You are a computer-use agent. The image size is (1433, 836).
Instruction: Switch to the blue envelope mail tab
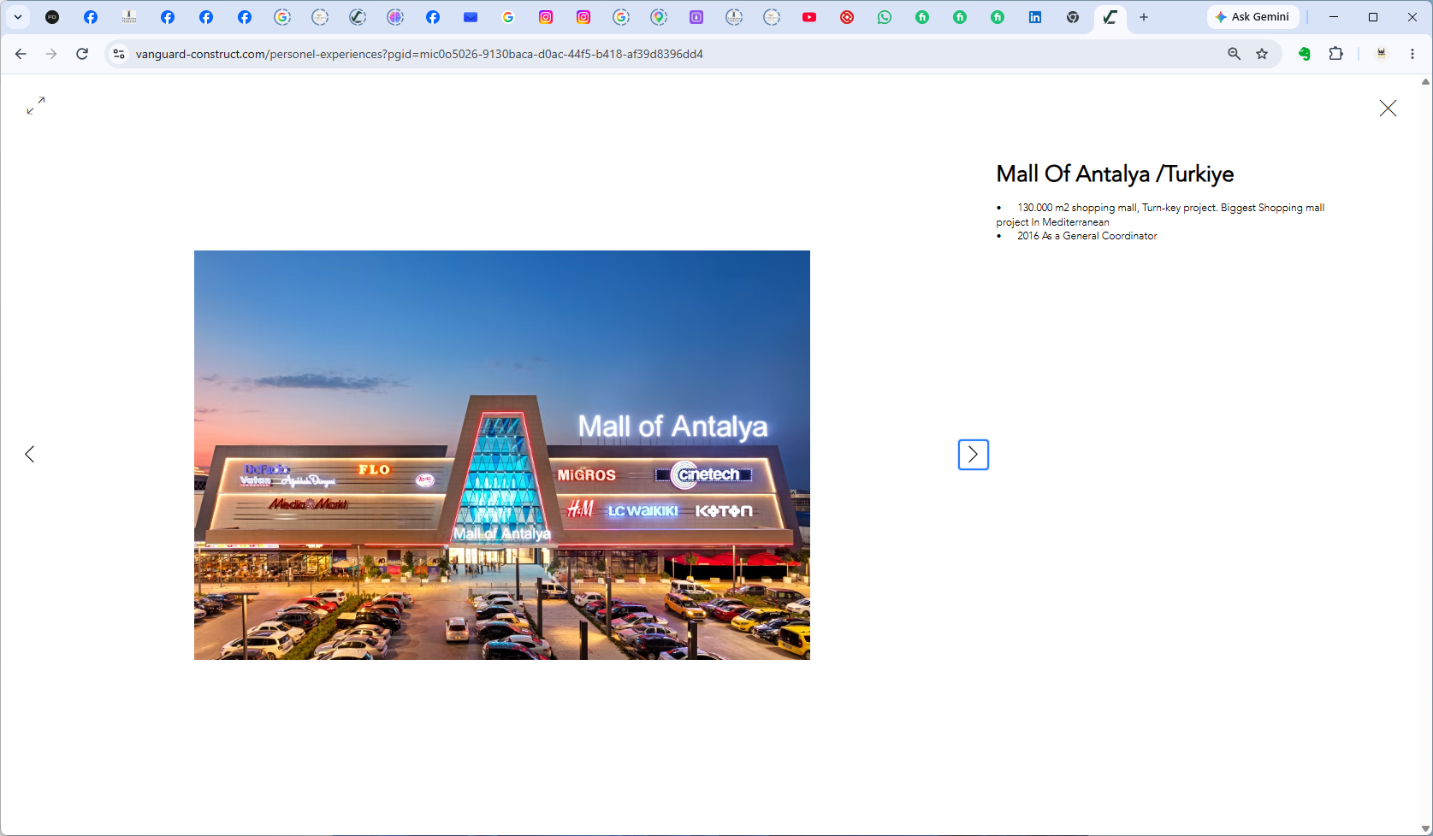(x=471, y=17)
